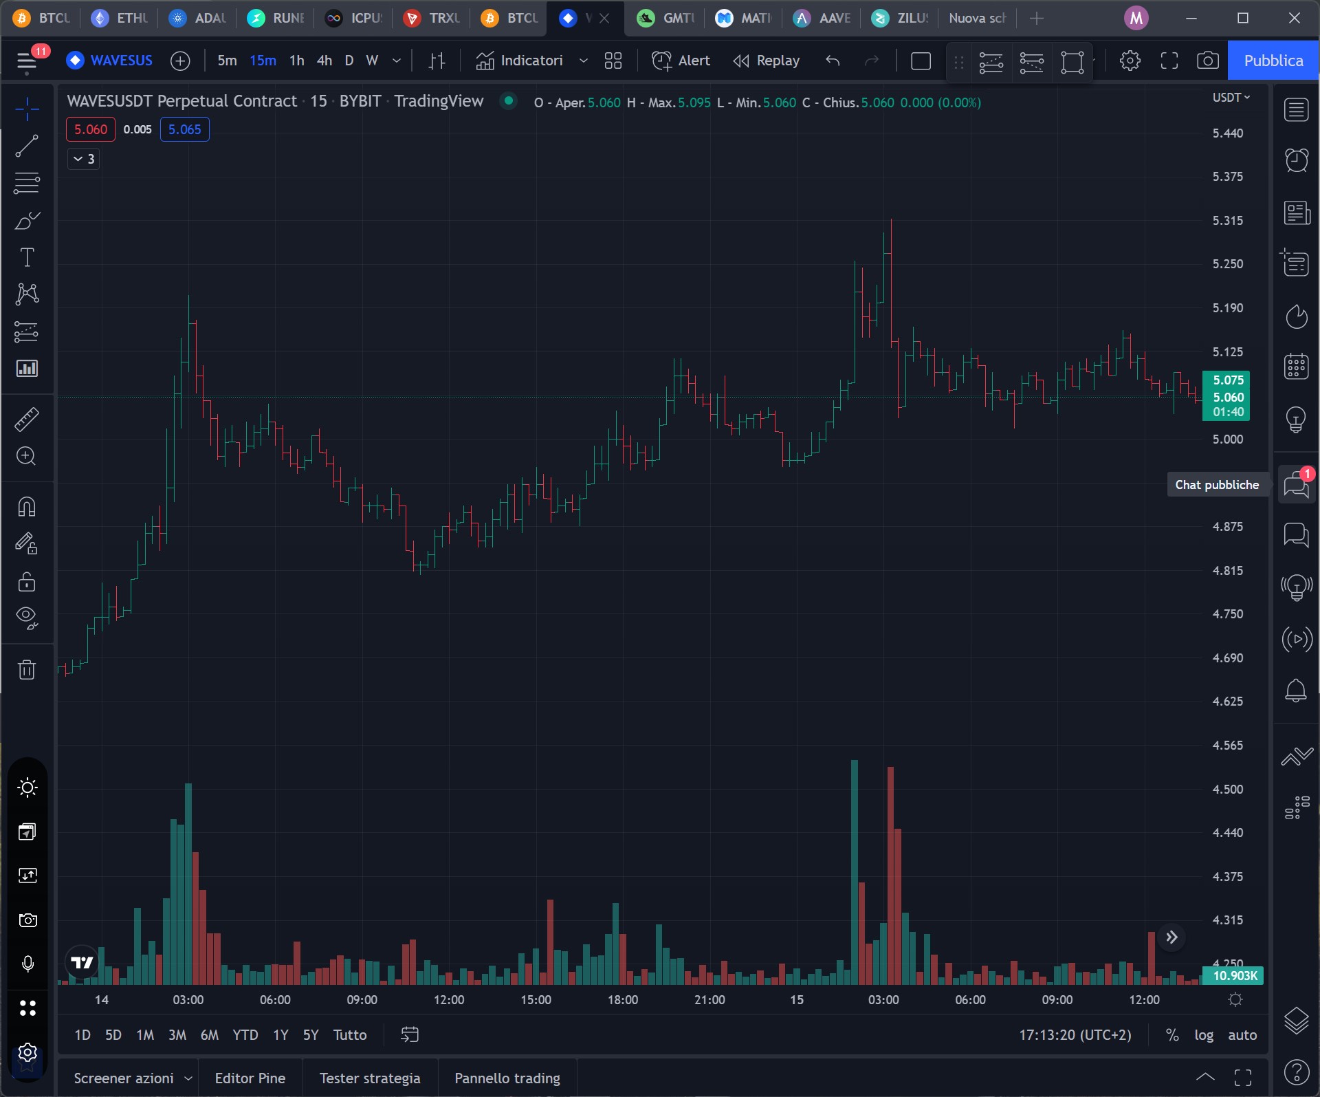Open the layout selection square icon
This screenshot has width=1320, height=1097.
coord(921,61)
